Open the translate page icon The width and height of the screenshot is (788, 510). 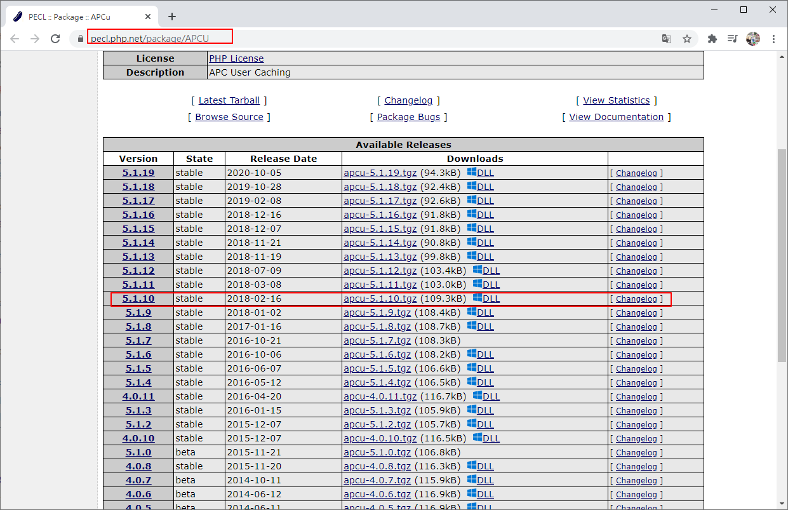point(667,39)
